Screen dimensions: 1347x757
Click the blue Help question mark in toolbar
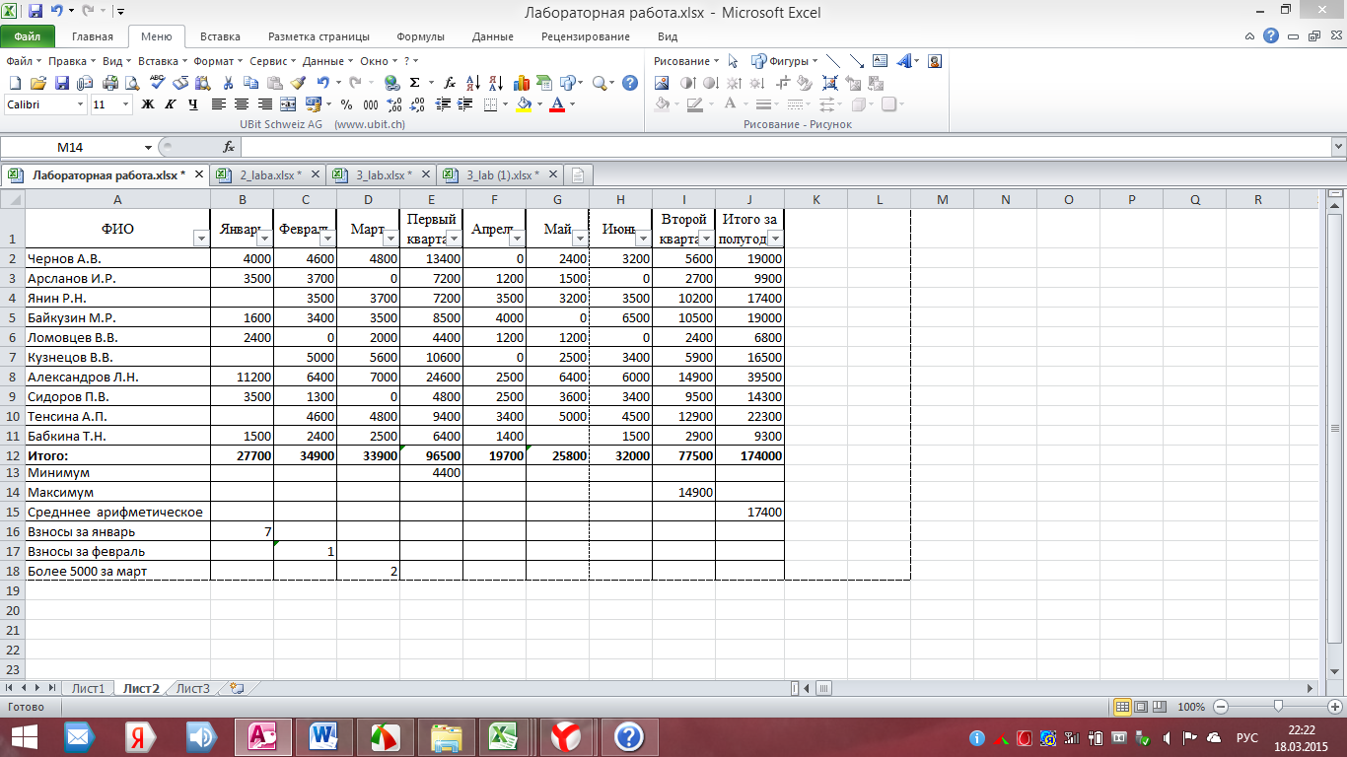pyautogui.click(x=630, y=83)
